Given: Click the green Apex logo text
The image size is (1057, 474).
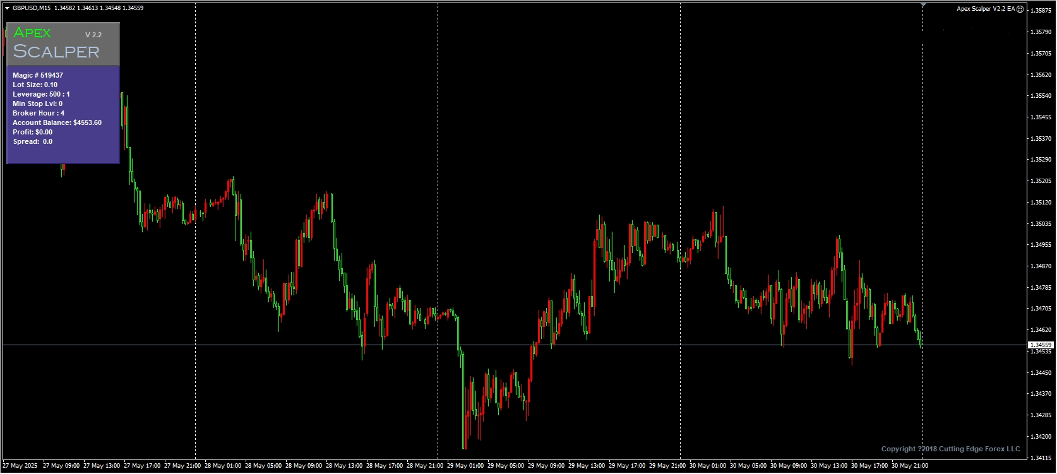Looking at the screenshot, I should (x=32, y=33).
